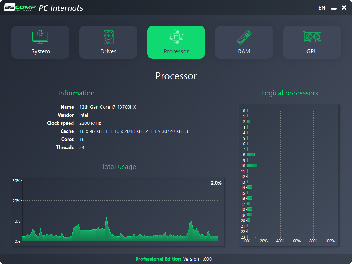Click the Total usage heading

coord(119,167)
